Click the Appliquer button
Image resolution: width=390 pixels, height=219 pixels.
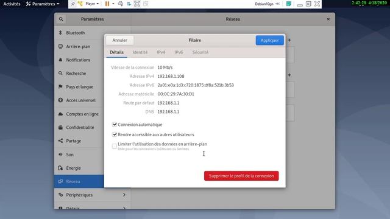pyautogui.click(x=269, y=40)
